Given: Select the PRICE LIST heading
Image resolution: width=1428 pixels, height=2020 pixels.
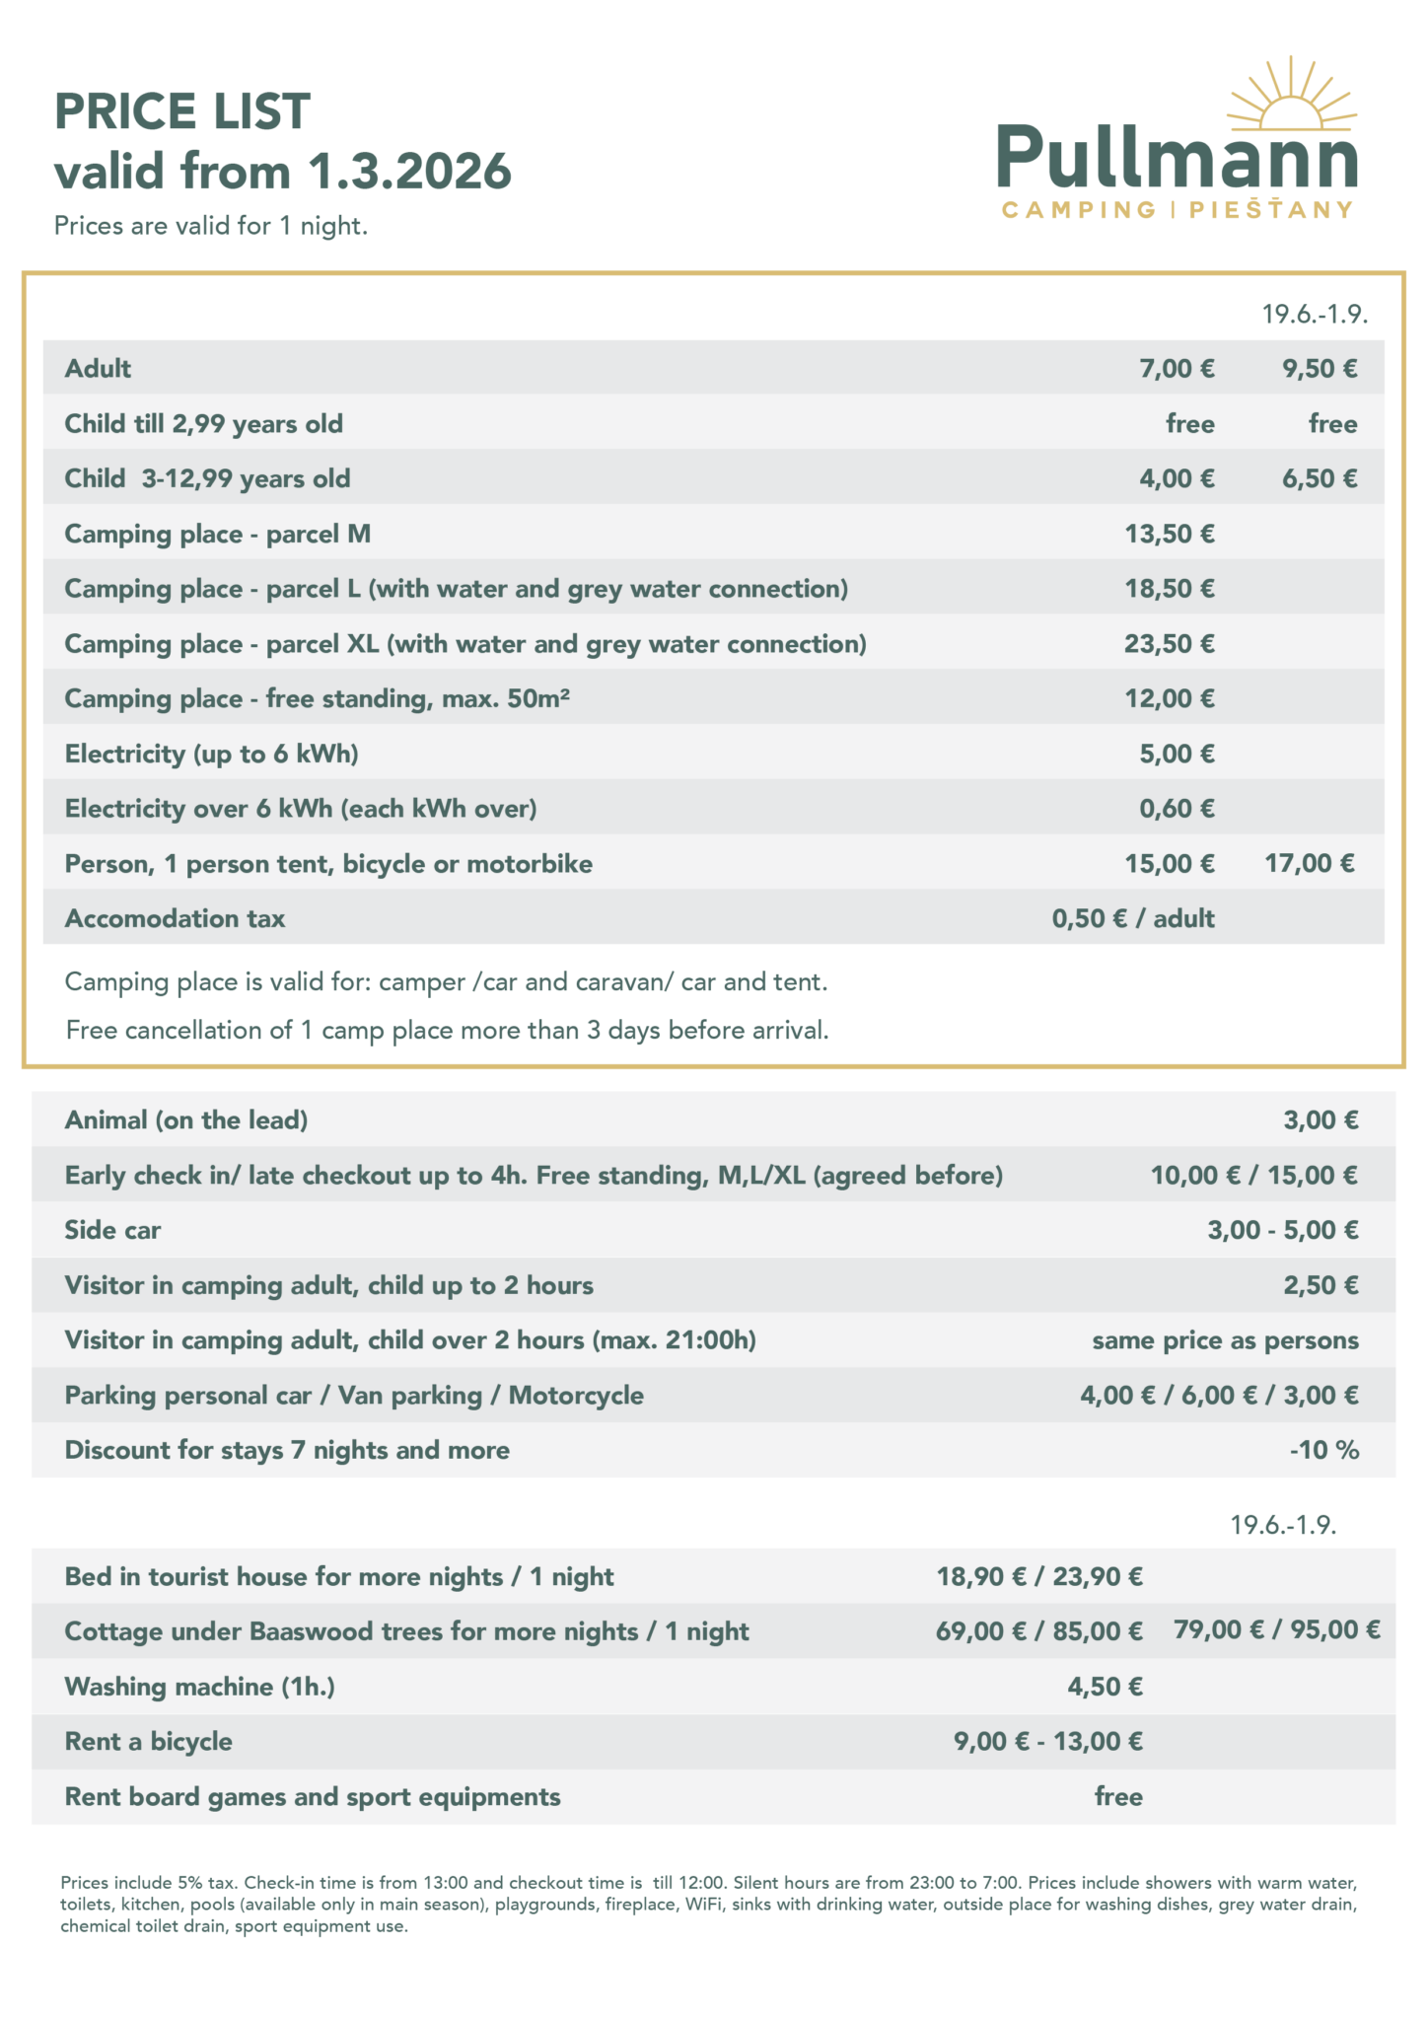Looking at the screenshot, I should pyautogui.click(x=182, y=110).
